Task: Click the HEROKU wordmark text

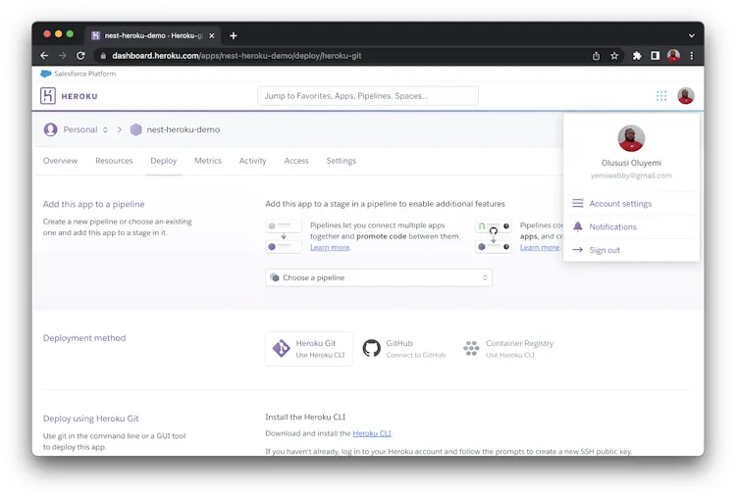Action: (79, 96)
